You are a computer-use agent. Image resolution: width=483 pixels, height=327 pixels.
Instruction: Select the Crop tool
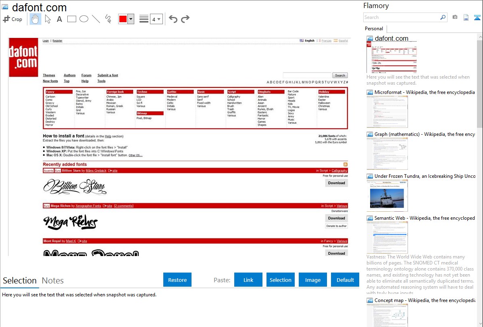[x=12, y=19]
